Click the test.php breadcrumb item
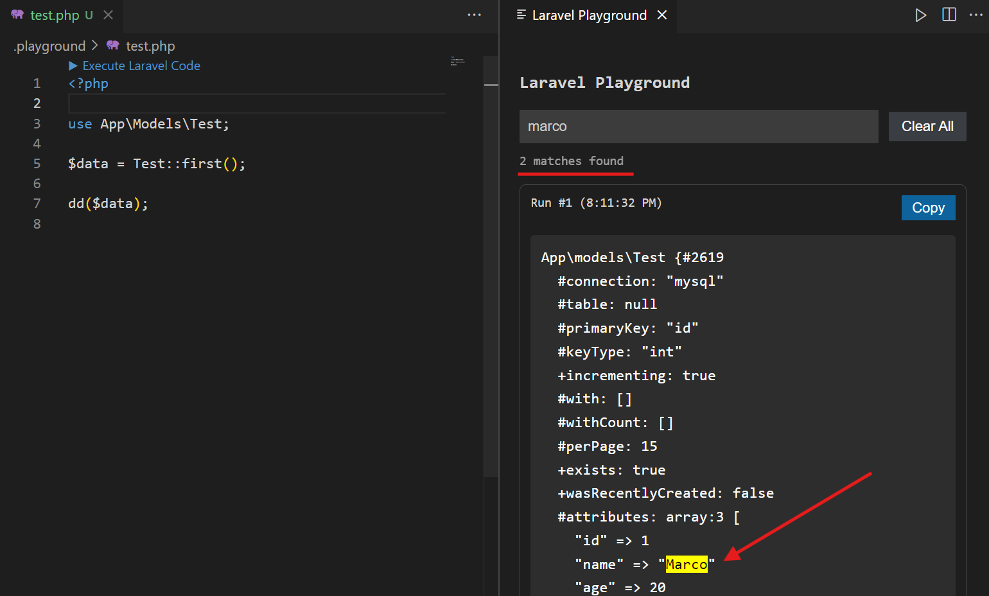Viewport: 989px width, 596px height. (x=150, y=46)
